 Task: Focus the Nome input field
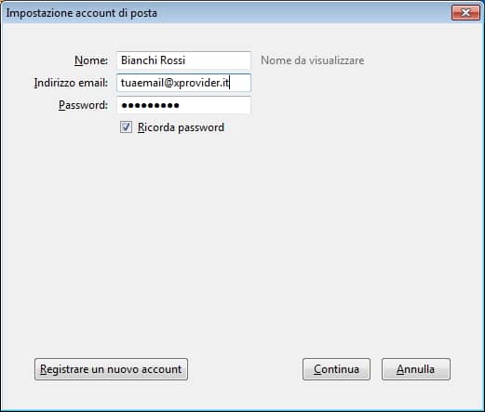183,60
